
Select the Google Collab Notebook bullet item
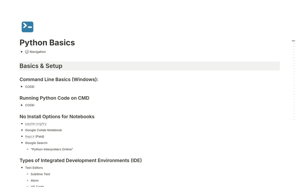(43, 130)
